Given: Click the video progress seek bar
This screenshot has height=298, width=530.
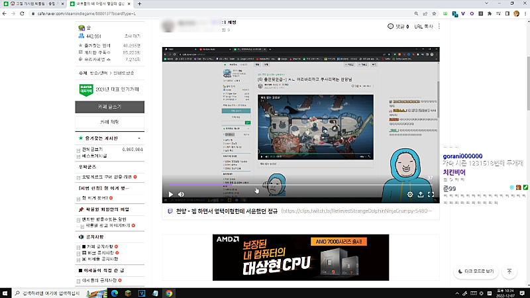Looking at the screenshot, I should pyautogui.click(x=298, y=185).
